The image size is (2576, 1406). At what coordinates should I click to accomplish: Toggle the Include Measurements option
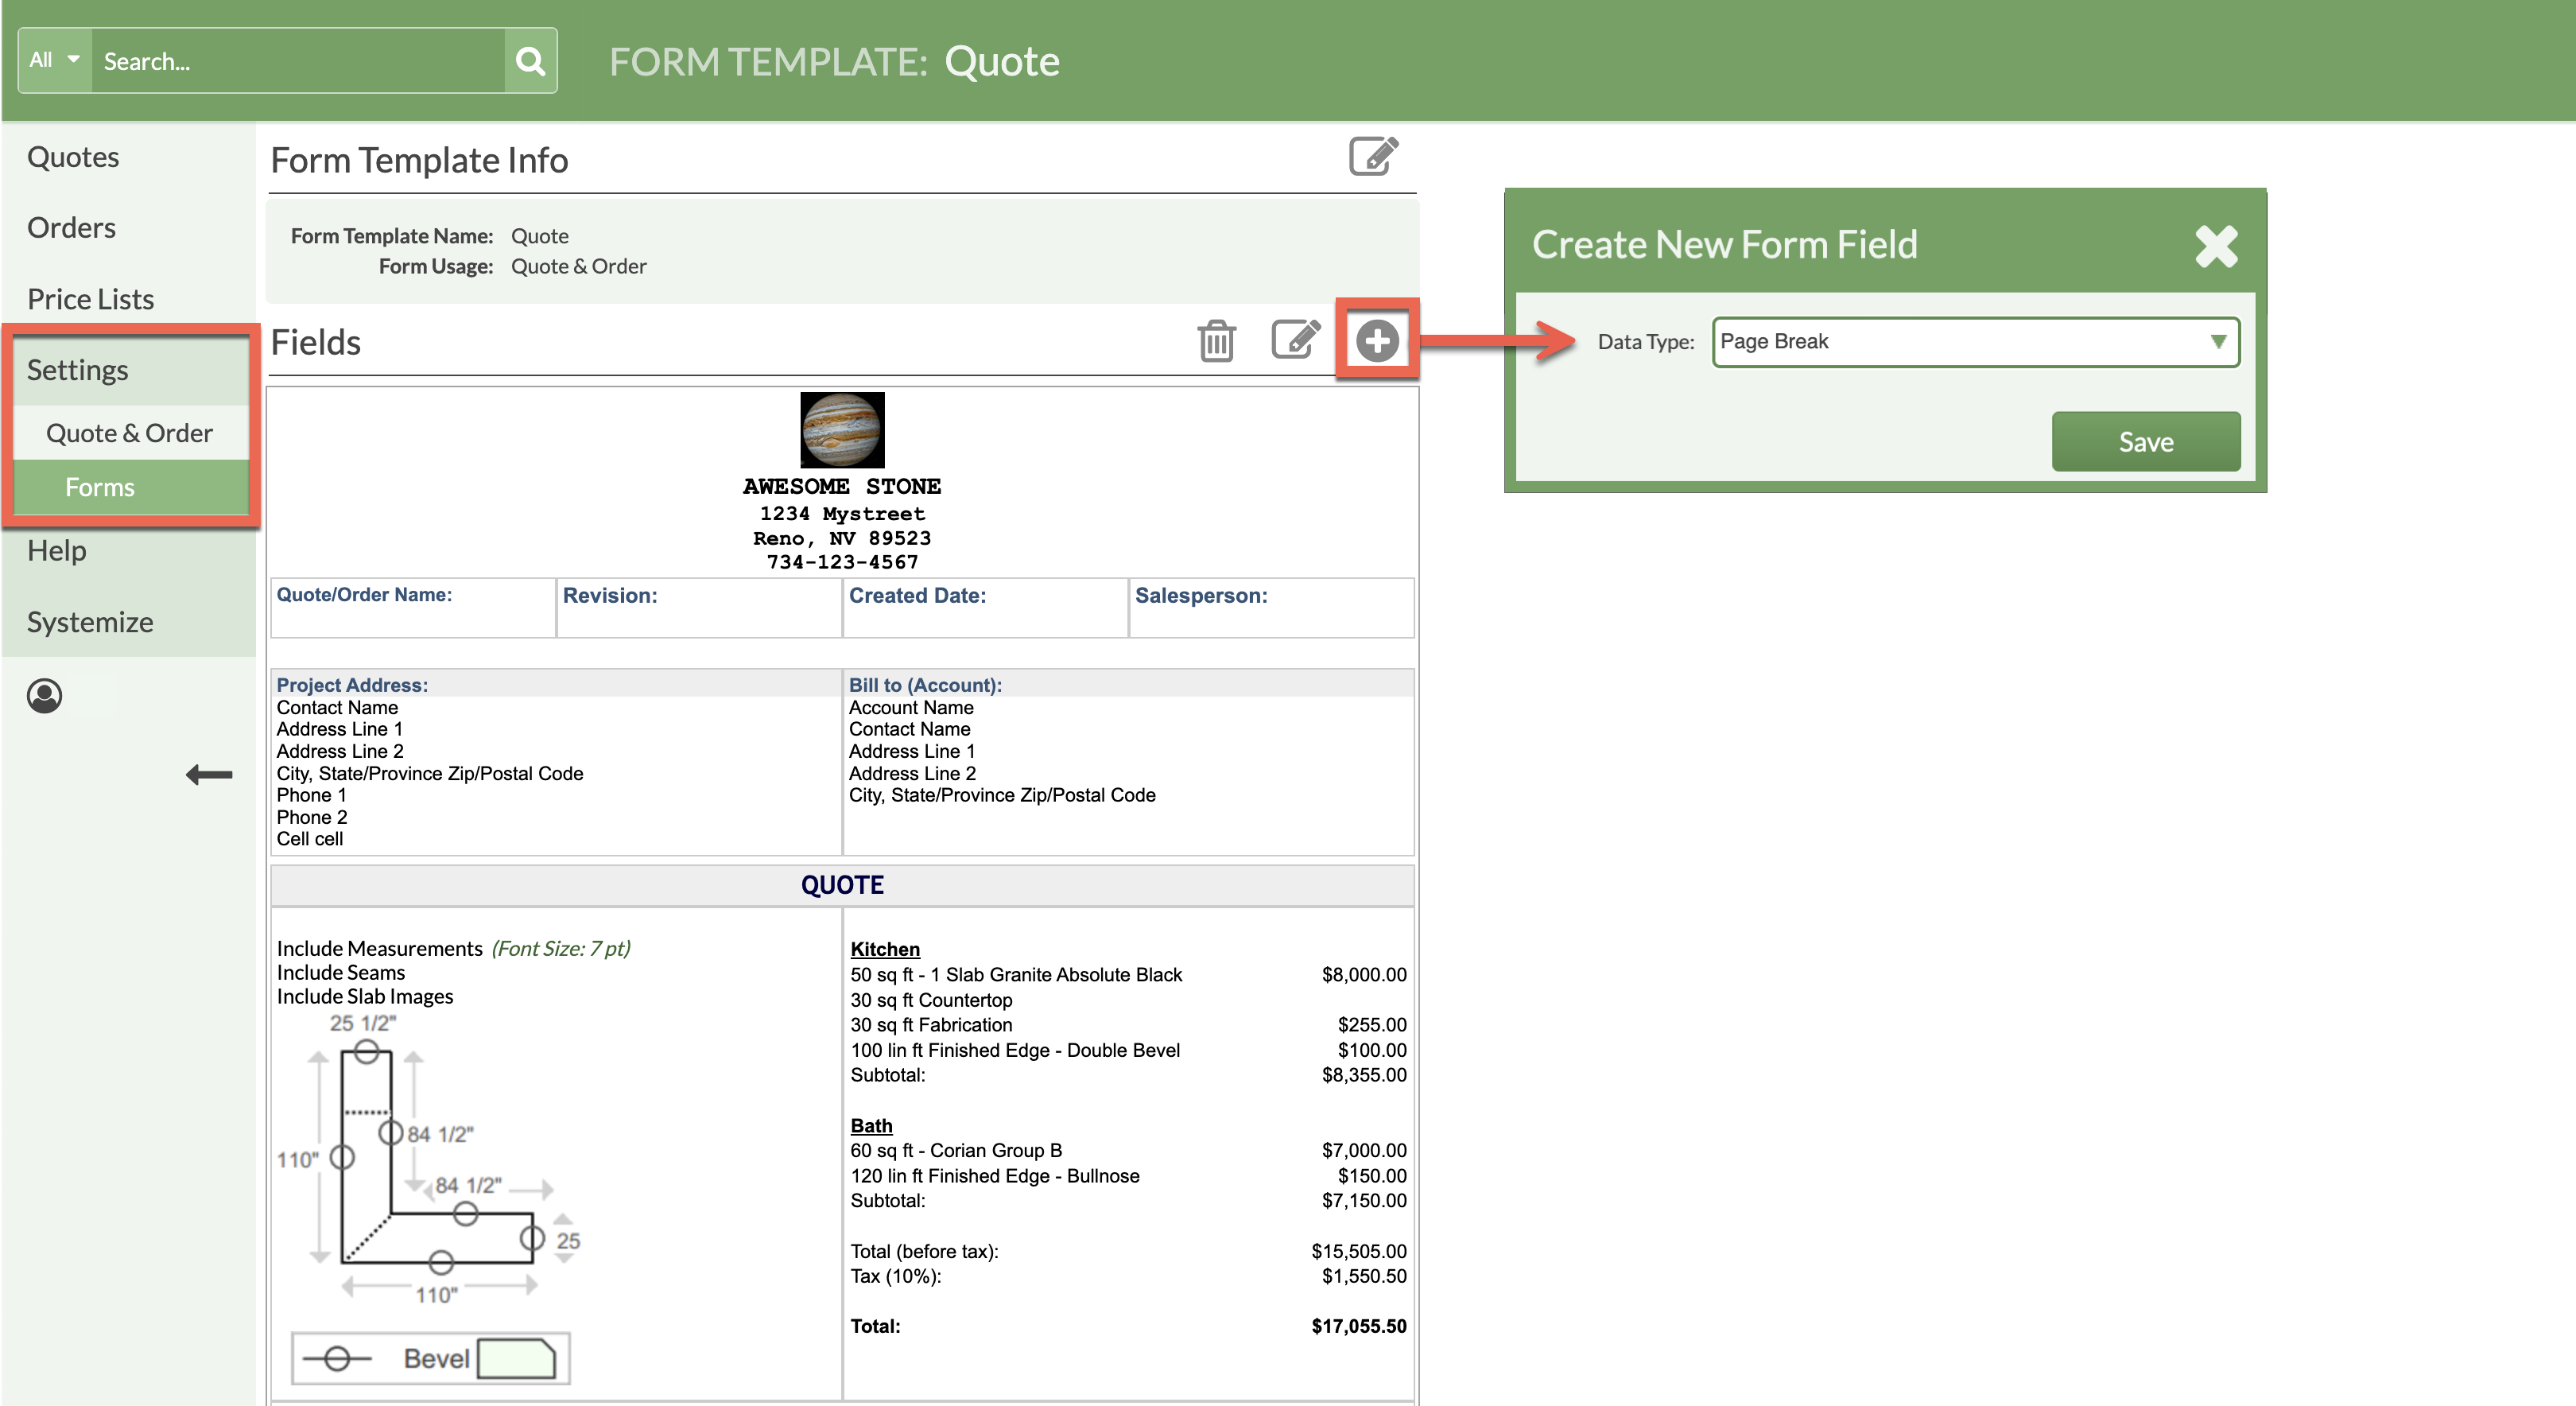click(379, 948)
